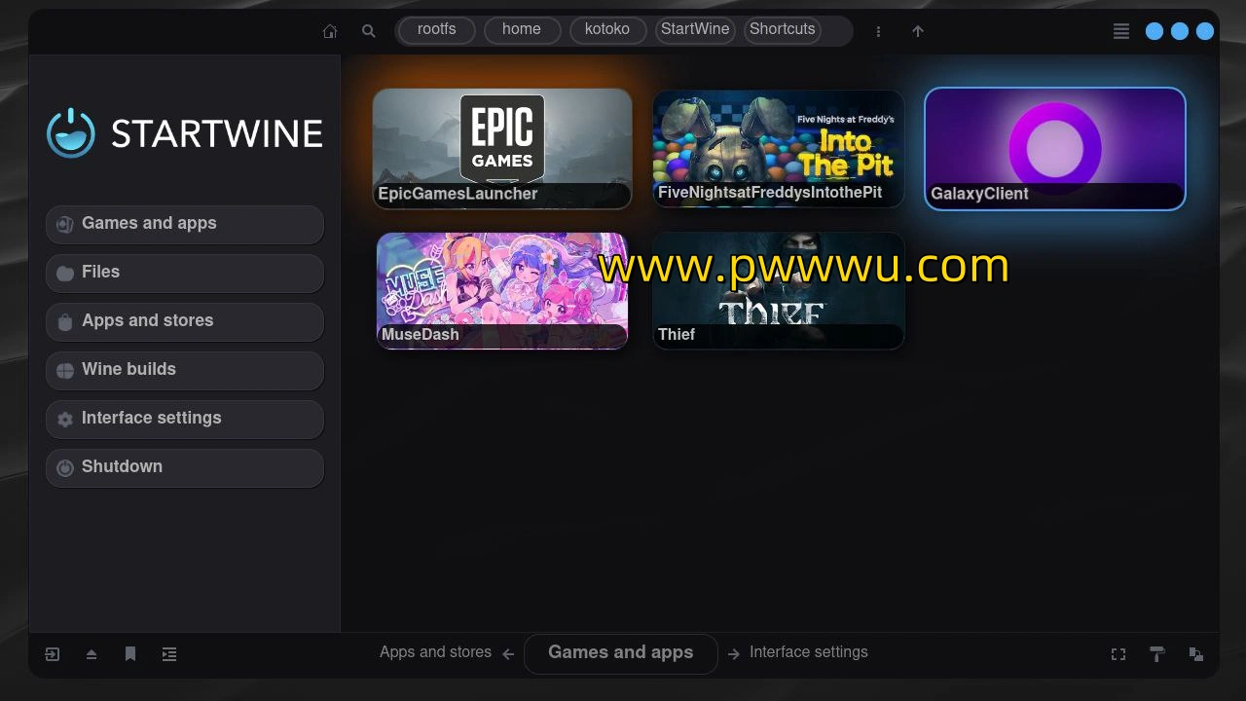Select the StartWine breadcrumb
The image size is (1246, 701).
tap(695, 30)
